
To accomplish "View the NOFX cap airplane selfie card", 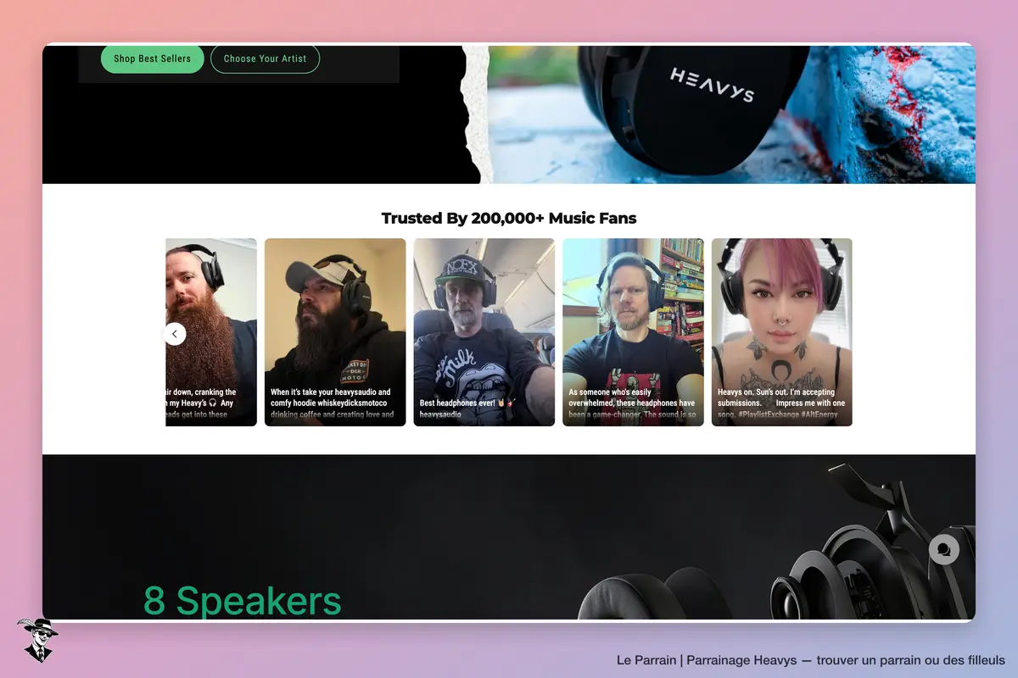I will point(484,332).
